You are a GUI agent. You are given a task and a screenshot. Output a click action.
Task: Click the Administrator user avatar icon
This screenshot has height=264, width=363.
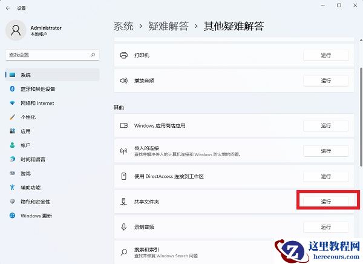(16, 30)
